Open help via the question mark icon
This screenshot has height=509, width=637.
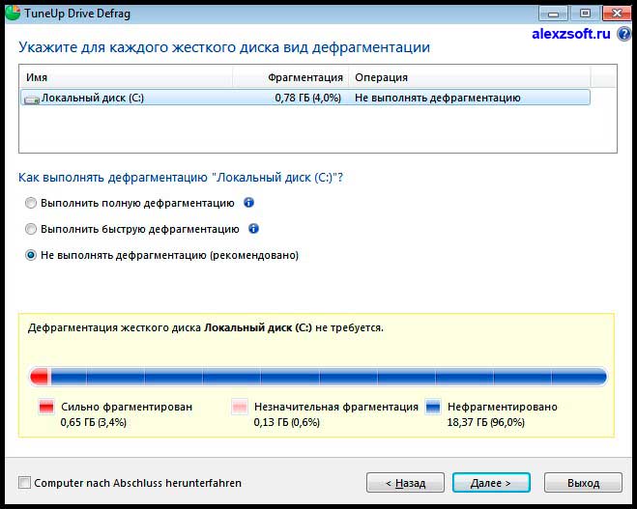pyautogui.click(x=624, y=34)
